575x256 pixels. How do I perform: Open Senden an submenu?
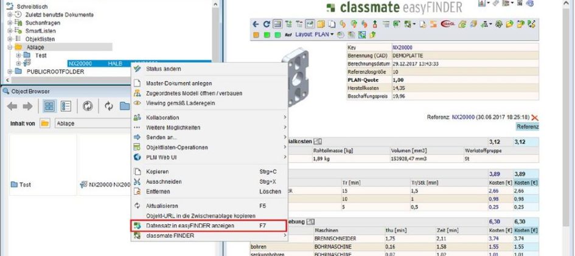point(209,137)
